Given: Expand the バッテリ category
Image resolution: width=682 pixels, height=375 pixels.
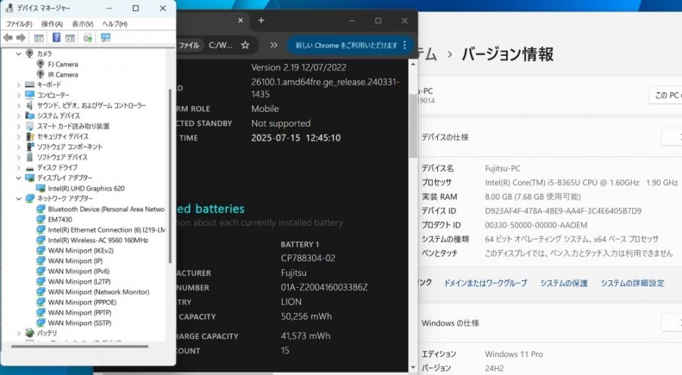Looking at the screenshot, I should (x=18, y=333).
